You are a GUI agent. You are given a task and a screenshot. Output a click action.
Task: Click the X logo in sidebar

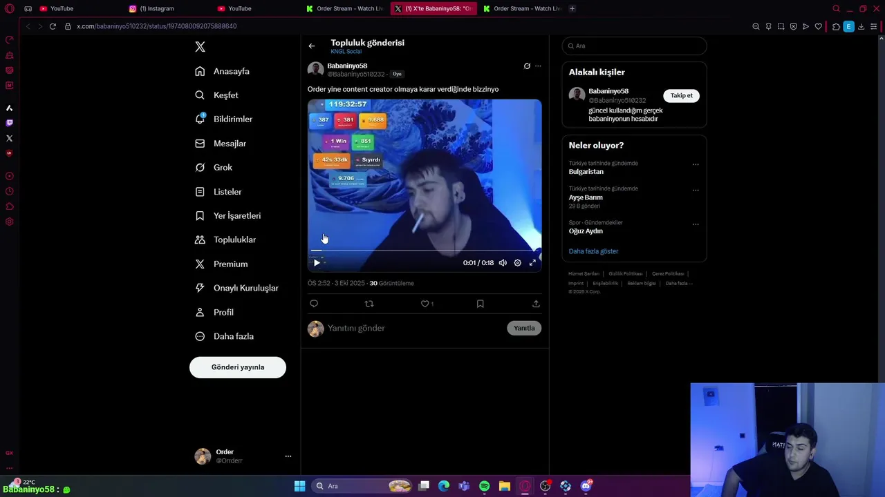tap(200, 47)
